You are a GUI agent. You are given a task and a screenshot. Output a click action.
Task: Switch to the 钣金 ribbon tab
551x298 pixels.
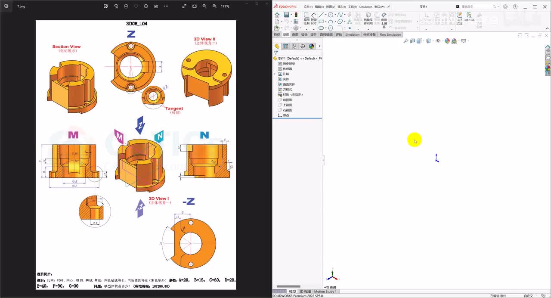pos(304,34)
